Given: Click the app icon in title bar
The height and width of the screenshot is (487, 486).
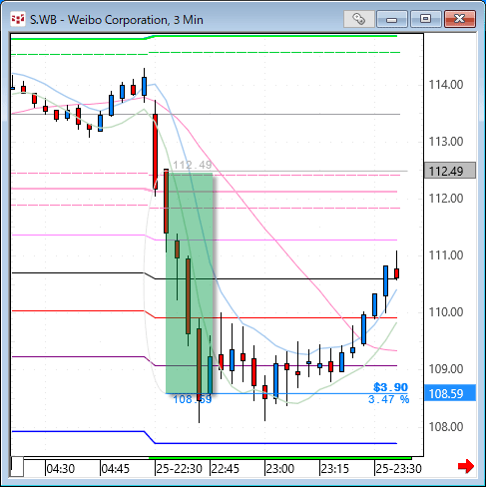Looking at the screenshot, I should click(18, 19).
